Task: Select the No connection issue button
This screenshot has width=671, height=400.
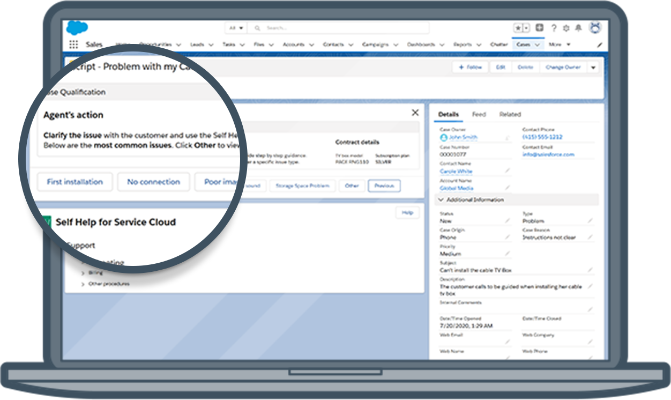Action: 153,182
